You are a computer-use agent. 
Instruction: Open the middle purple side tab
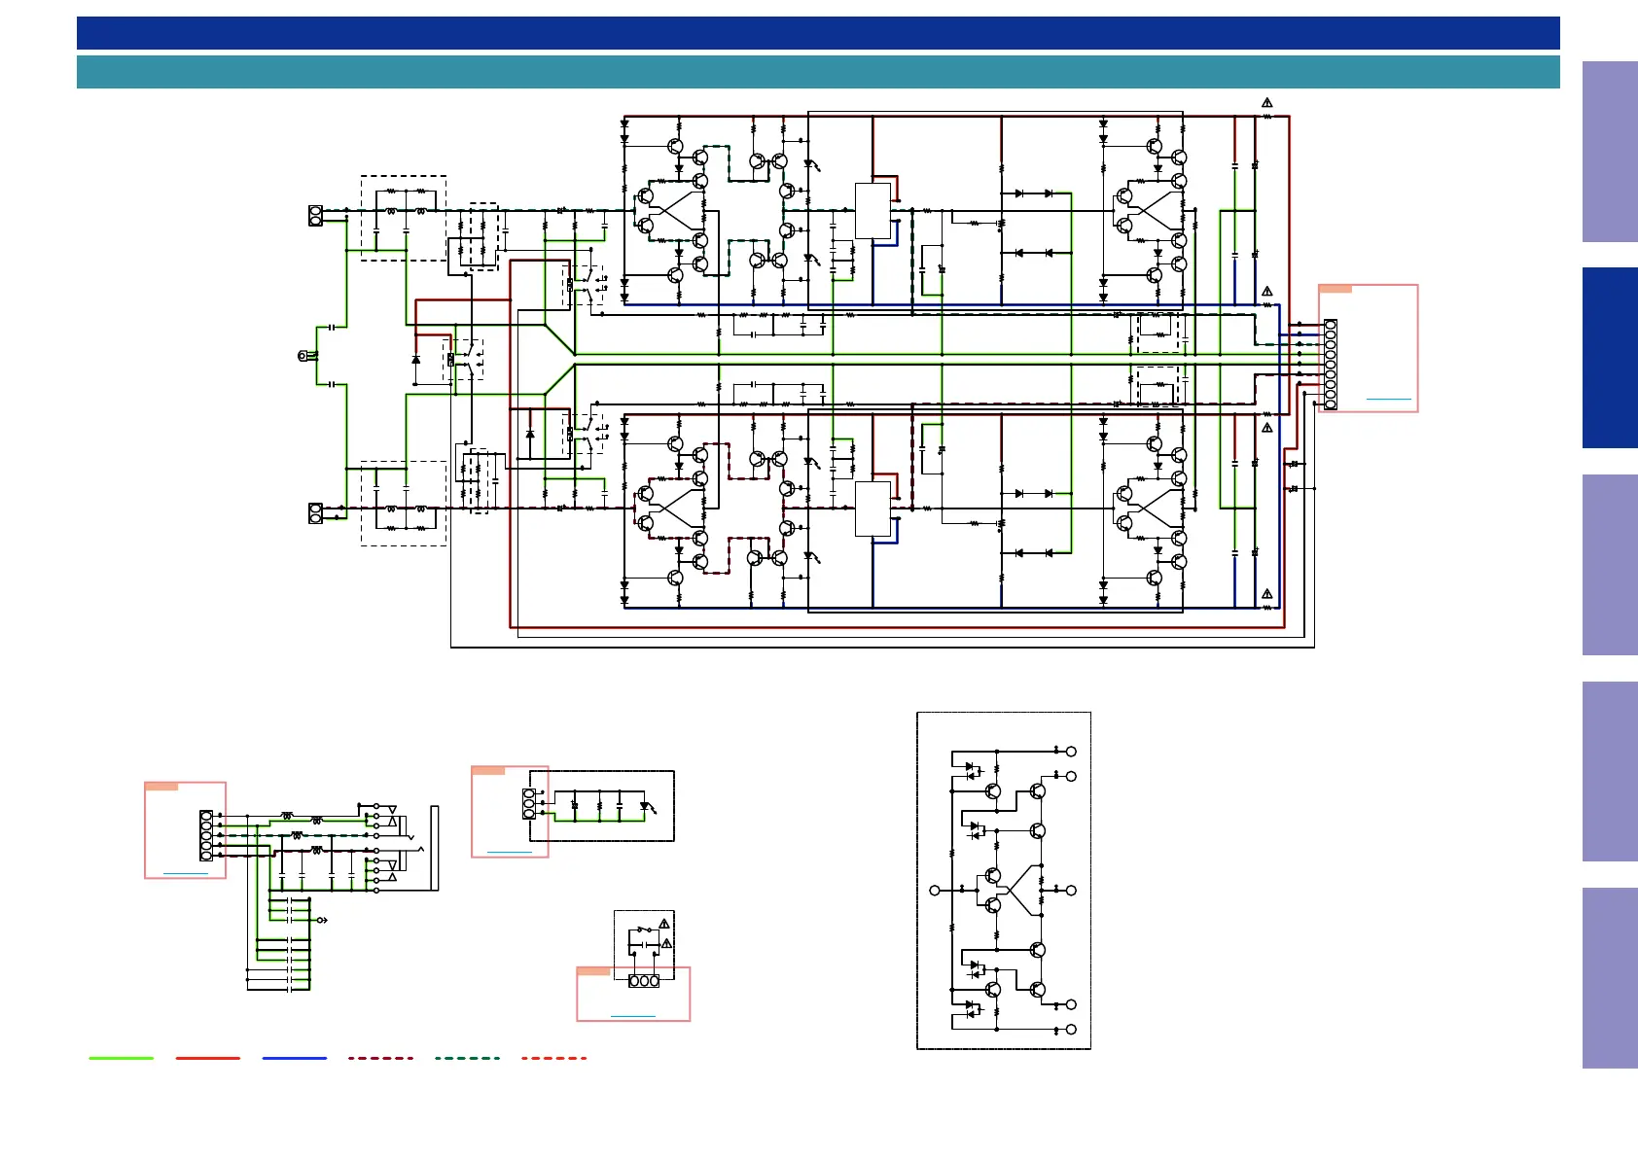coord(1610,565)
